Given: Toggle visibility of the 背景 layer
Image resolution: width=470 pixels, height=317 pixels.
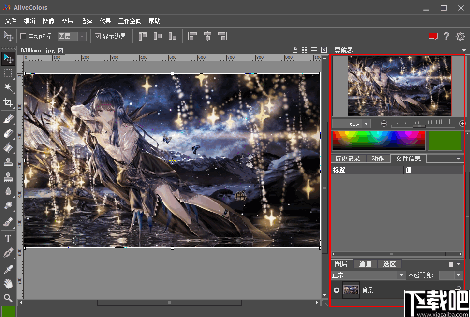Looking at the screenshot, I should tap(337, 289).
